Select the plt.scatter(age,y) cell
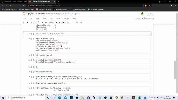The width and height of the screenshot is (178, 100). click(93, 55)
